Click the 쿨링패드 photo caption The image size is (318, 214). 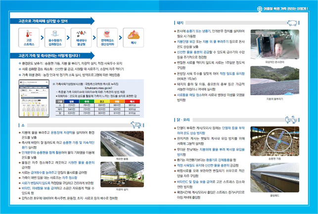(x=275, y=196)
